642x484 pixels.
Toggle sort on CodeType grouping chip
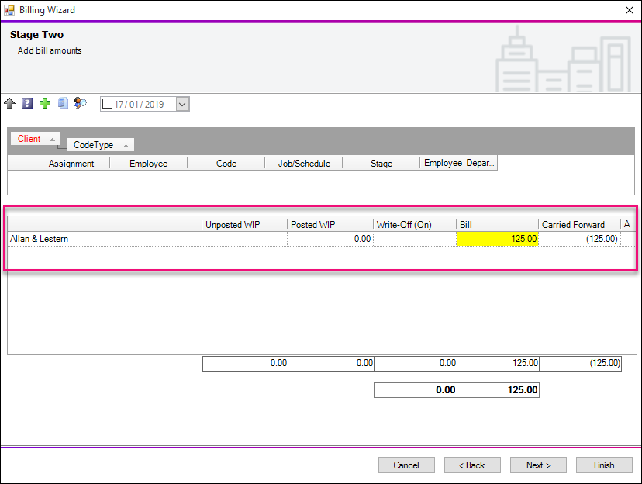tap(100, 145)
